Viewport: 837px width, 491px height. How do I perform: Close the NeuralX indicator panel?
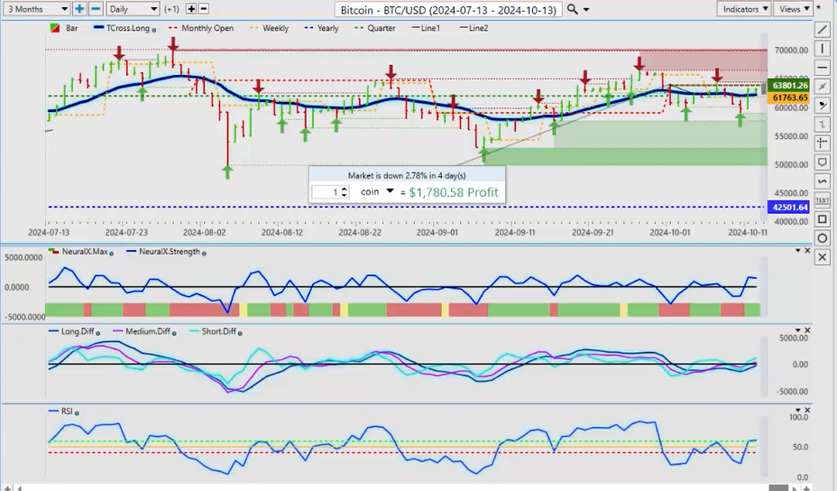click(x=807, y=251)
